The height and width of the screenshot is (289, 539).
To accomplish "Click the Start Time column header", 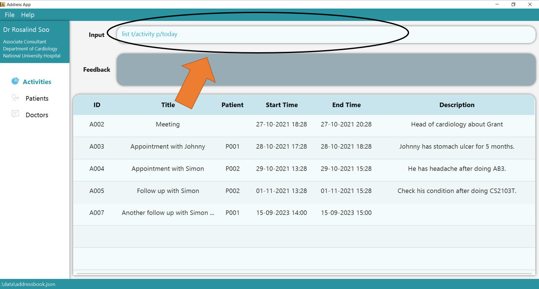I will coord(281,105).
